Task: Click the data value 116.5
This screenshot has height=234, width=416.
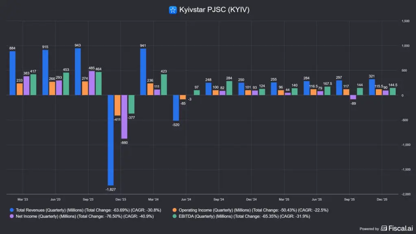Action: (313, 86)
